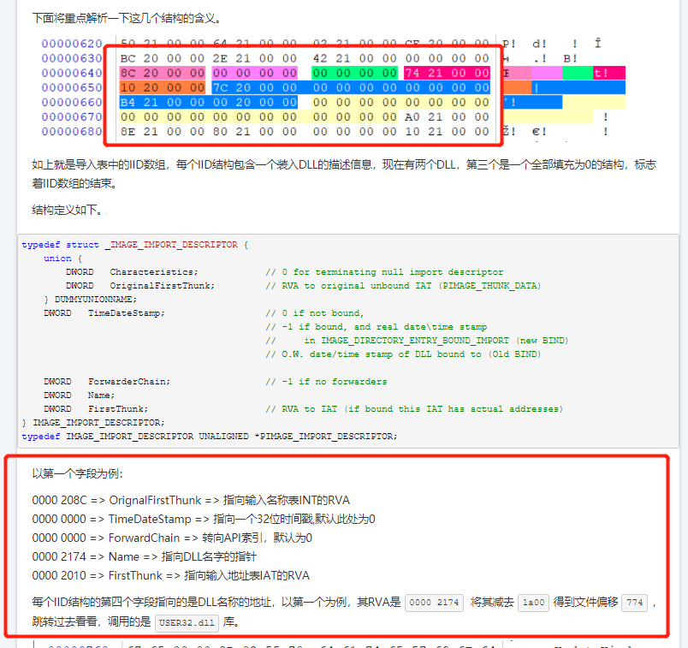Select blue-highlighted bytes B4 21 00 00

[x=163, y=102]
